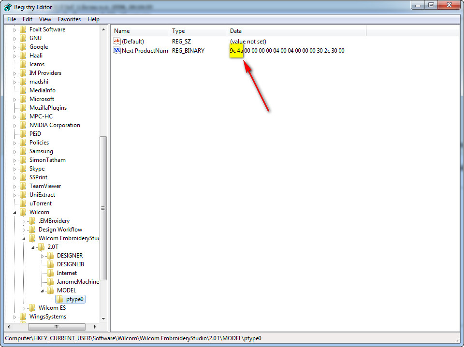Click the tree horizontal scrollbar thumb
464x347 pixels.
(x=57, y=327)
